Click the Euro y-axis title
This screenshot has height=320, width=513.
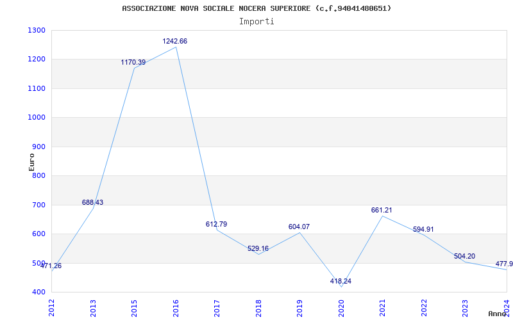pyautogui.click(x=31, y=162)
